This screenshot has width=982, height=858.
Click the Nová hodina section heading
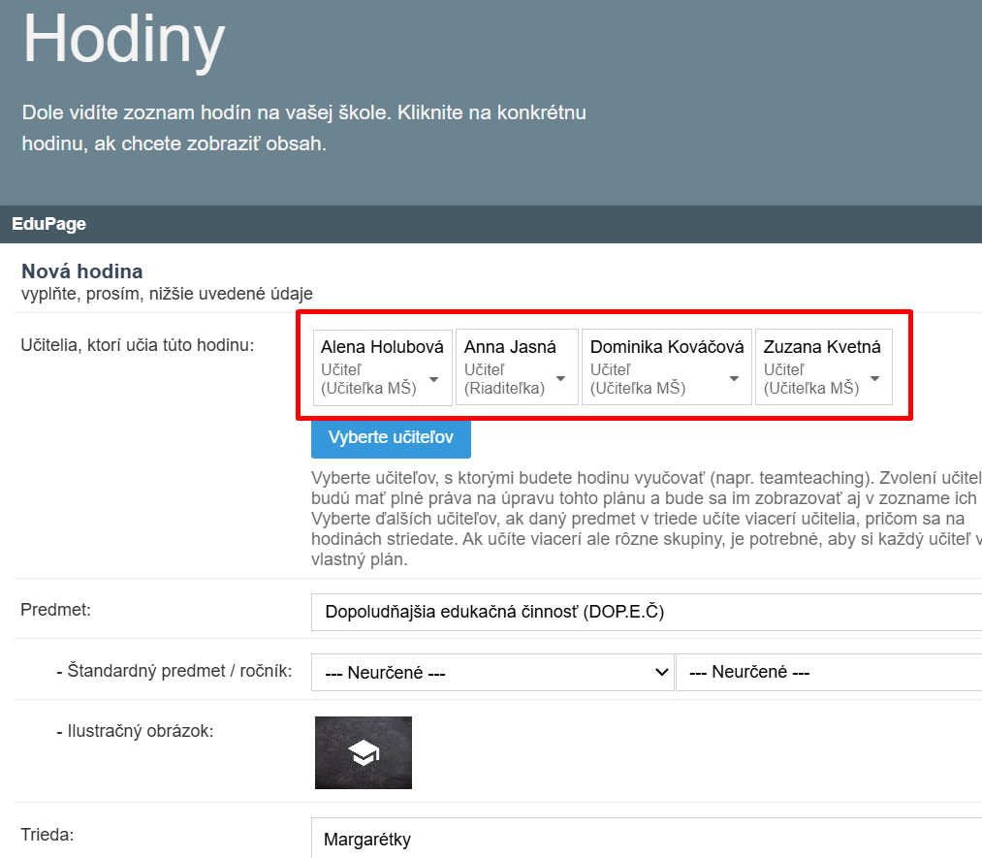click(x=82, y=271)
